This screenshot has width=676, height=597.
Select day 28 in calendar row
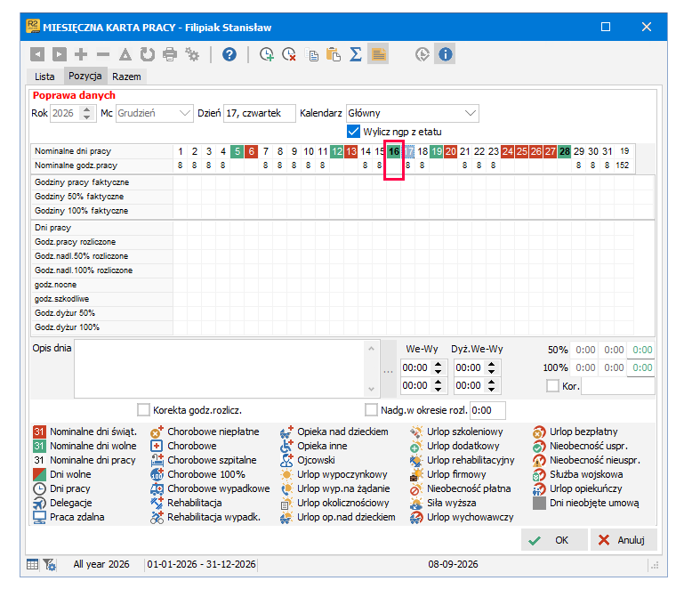pyautogui.click(x=564, y=151)
